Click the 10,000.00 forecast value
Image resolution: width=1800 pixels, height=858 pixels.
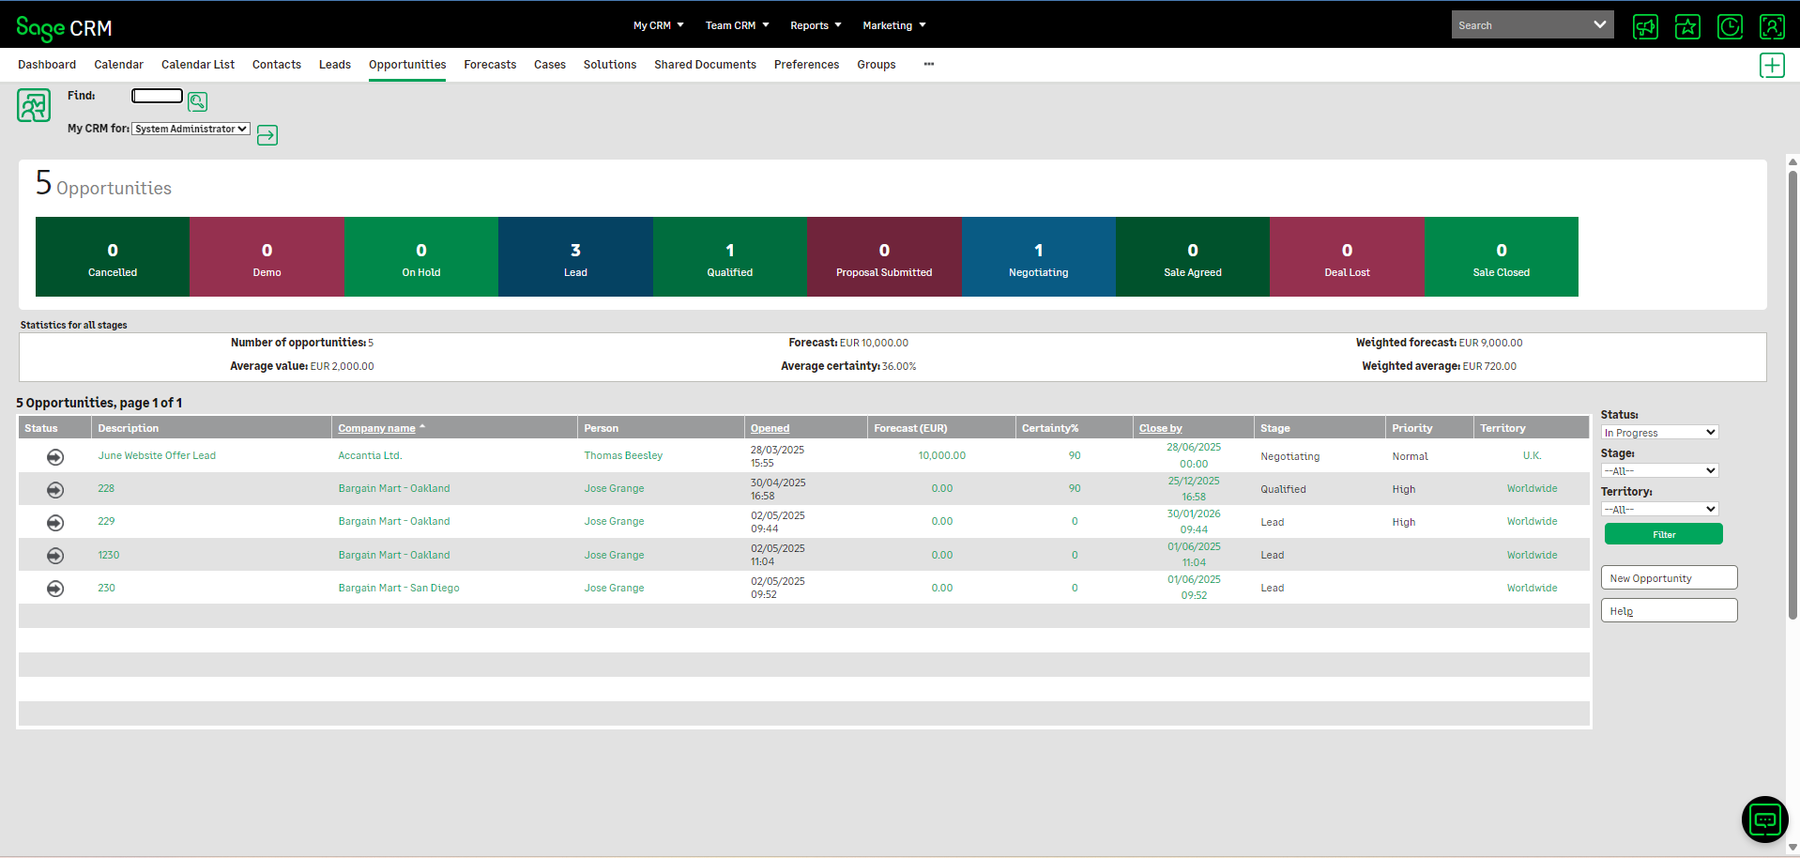click(x=941, y=456)
